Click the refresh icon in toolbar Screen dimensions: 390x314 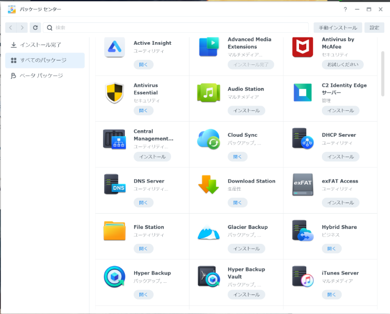(35, 28)
